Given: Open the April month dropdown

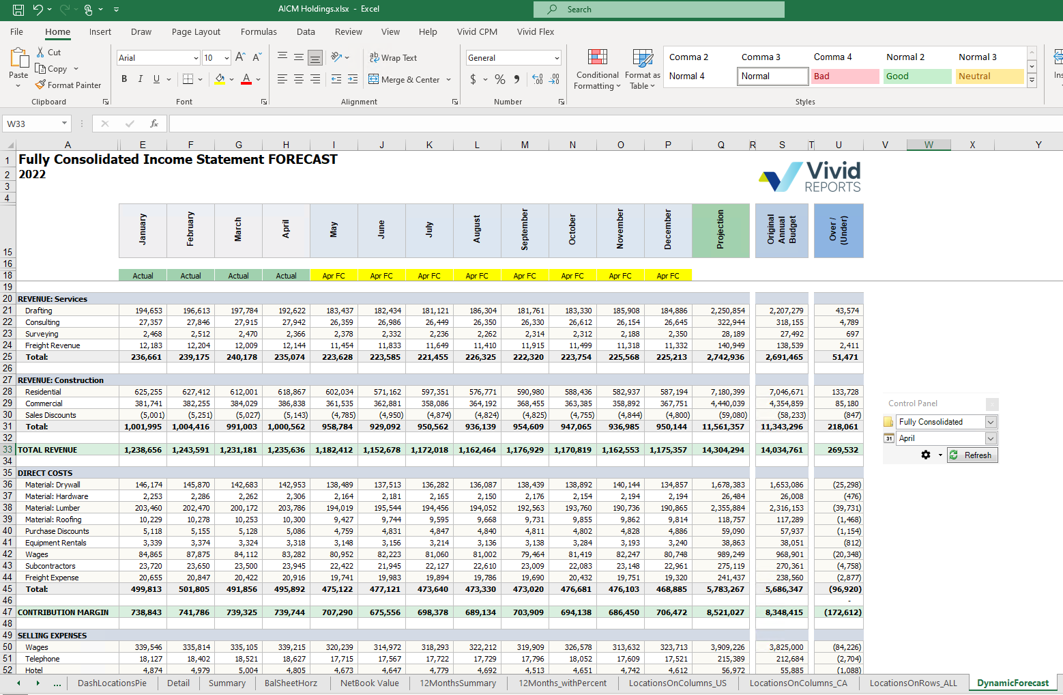Looking at the screenshot, I should point(991,438).
